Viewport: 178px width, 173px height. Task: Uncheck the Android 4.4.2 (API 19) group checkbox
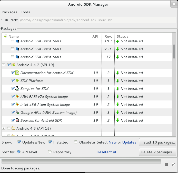(9, 65)
